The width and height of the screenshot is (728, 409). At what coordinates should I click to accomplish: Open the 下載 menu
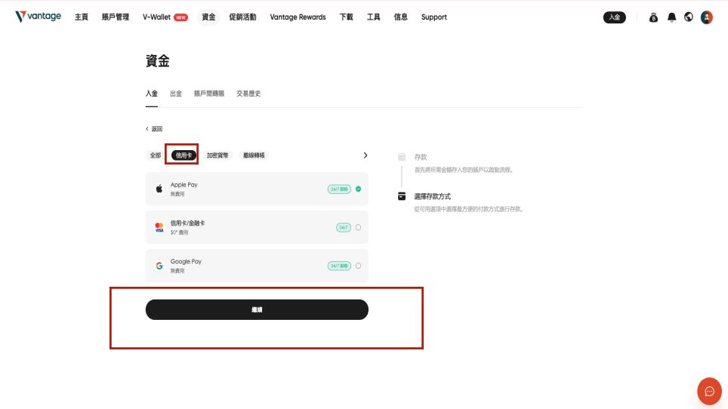coord(346,17)
